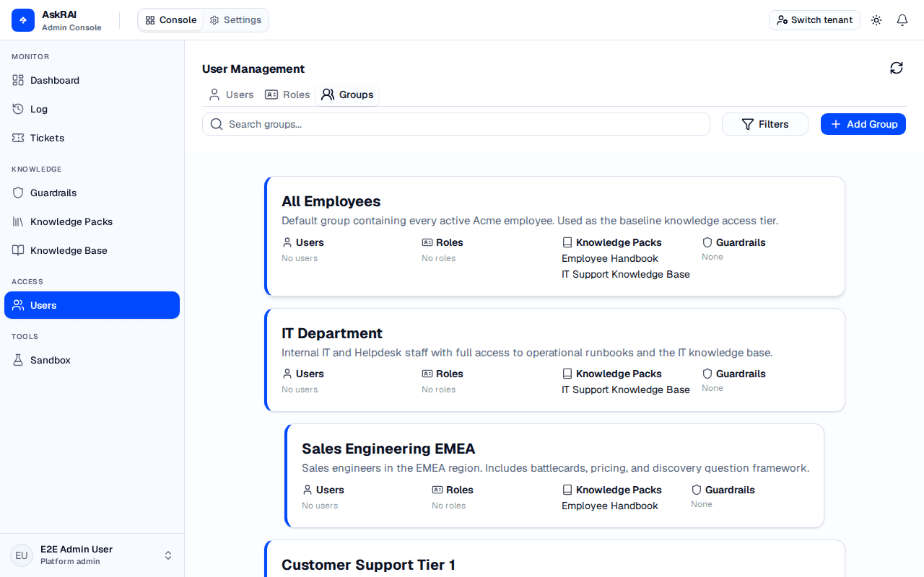
Task: Open Knowledge Packs in the sidebar
Action: [x=92, y=221]
